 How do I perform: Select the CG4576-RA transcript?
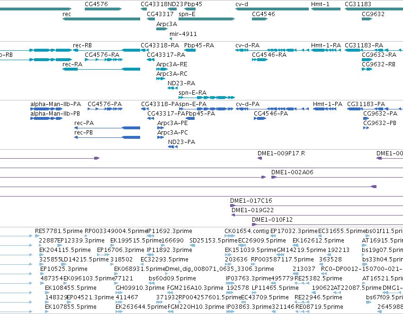pyautogui.click(x=104, y=60)
